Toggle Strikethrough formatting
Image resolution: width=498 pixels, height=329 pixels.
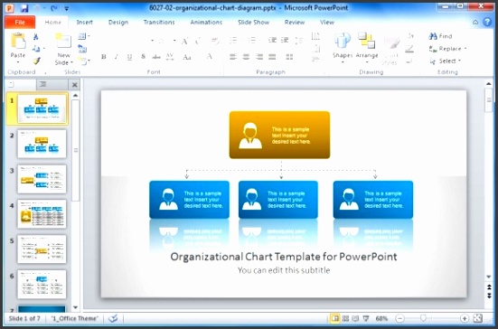[156, 57]
